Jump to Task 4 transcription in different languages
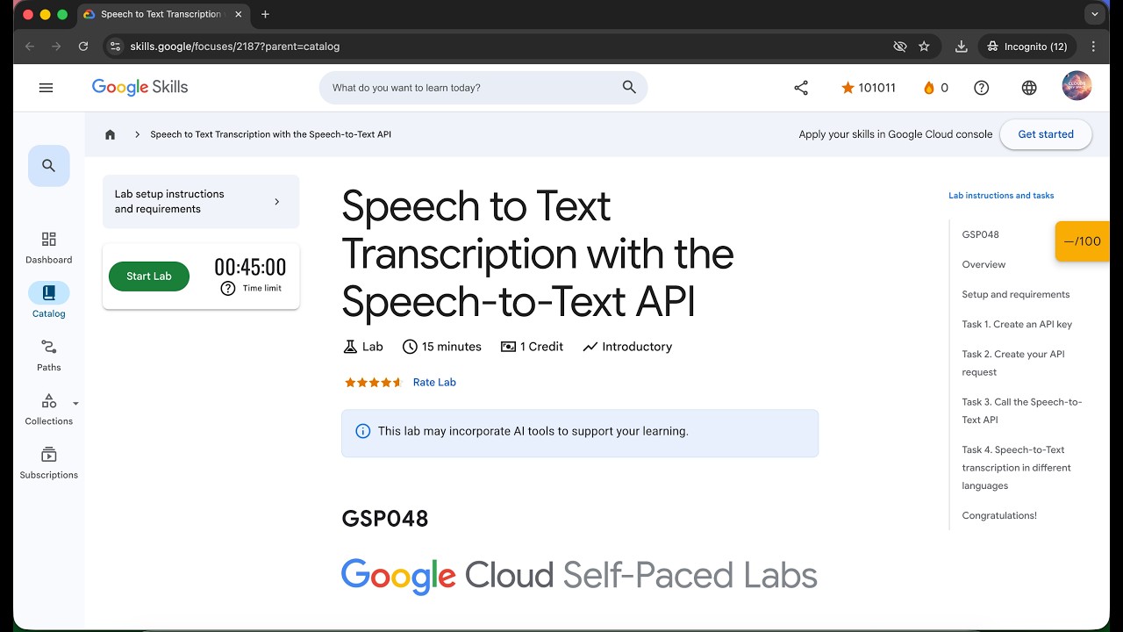The width and height of the screenshot is (1123, 632). 1016,468
